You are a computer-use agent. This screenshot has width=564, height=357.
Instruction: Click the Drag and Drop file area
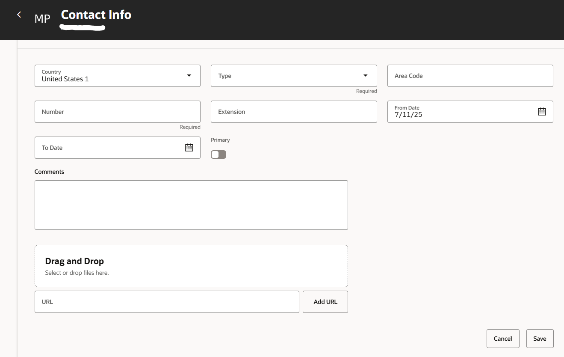pos(191,265)
